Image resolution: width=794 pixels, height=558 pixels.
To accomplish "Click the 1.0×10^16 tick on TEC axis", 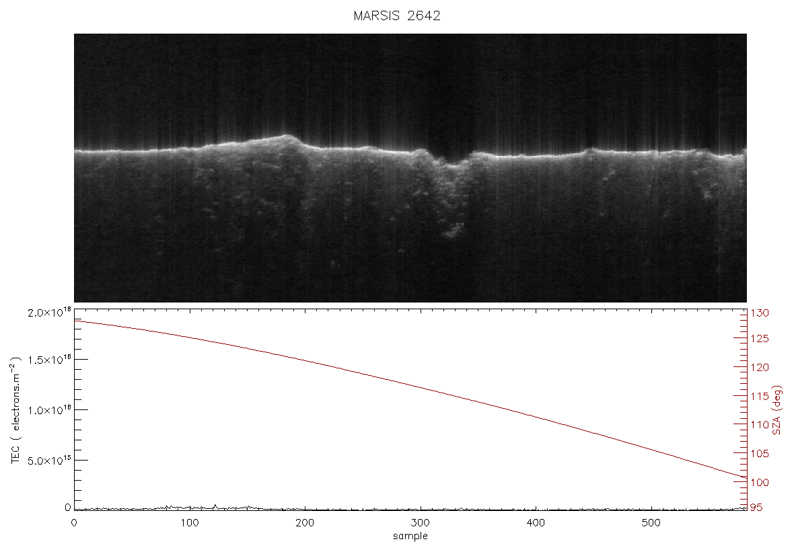I will (49, 410).
